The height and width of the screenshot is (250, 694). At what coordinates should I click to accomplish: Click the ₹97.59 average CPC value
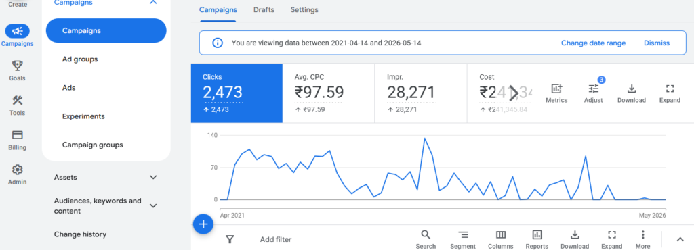tap(319, 92)
